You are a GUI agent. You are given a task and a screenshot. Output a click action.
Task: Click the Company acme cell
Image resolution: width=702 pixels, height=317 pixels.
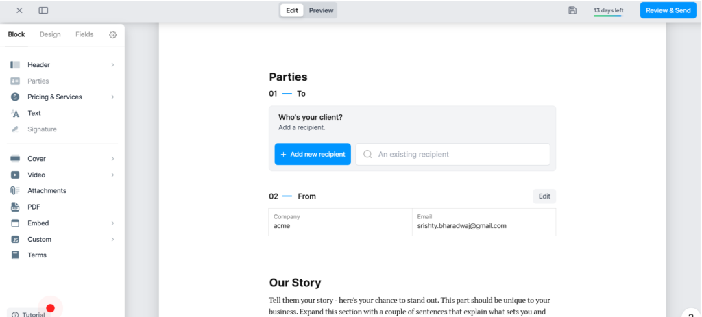(340, 222)
